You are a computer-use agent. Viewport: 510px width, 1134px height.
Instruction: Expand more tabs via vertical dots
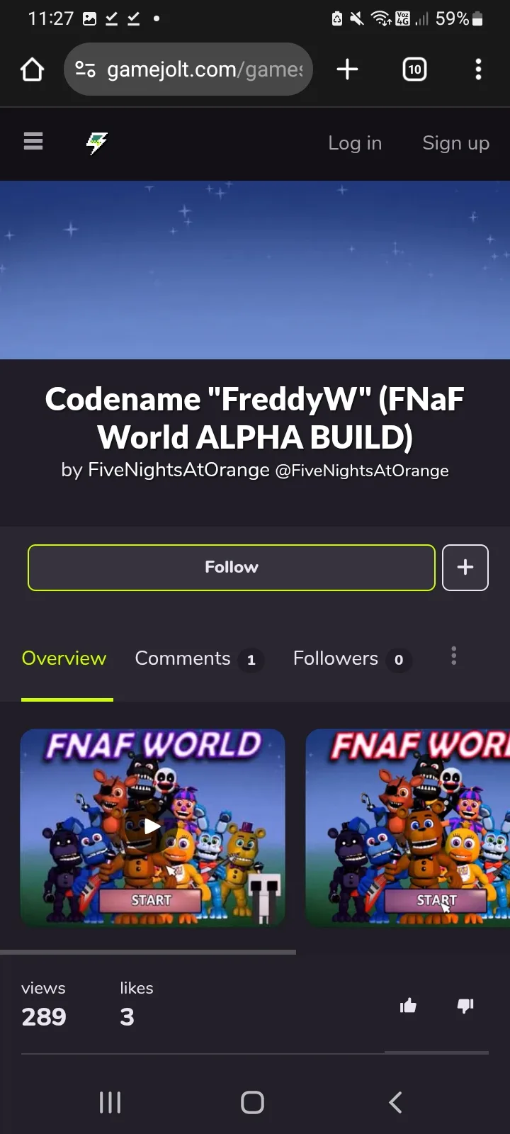[454, 656]
